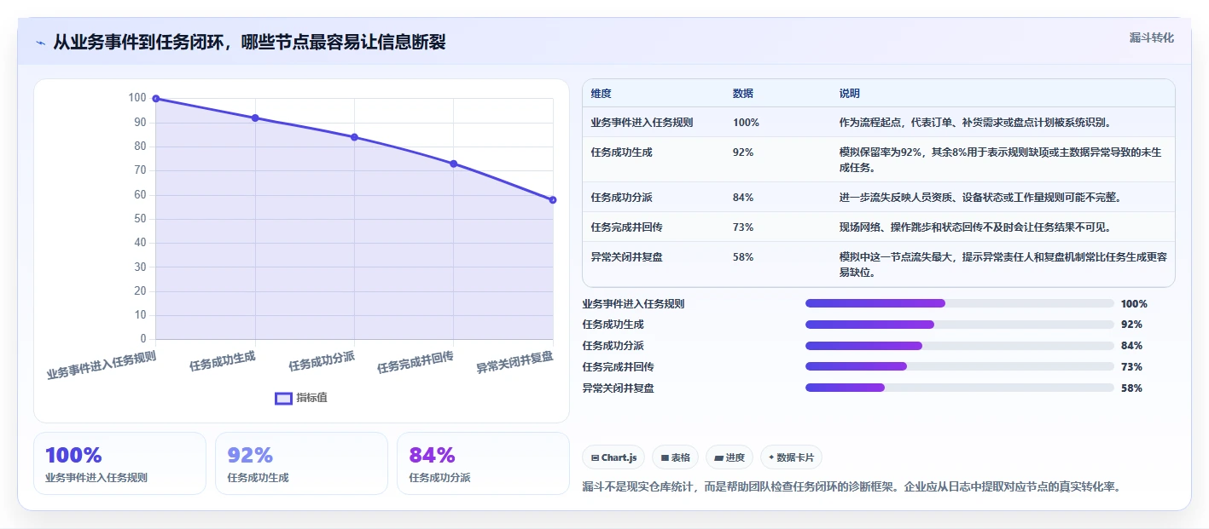Image resolution: width=1209 pixels, height=529 pixels.
Task: Click the 58% value in table
Action: tap(743, 257)
